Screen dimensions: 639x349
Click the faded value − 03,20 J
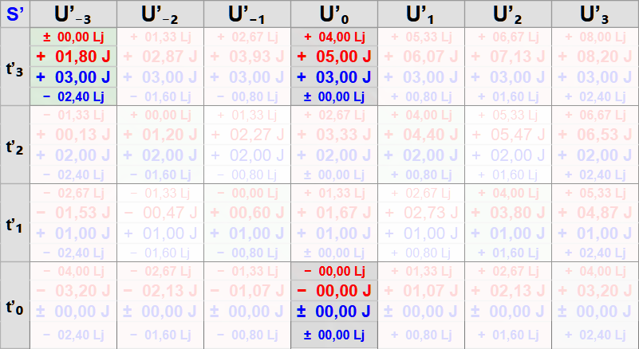pos(73,291)
